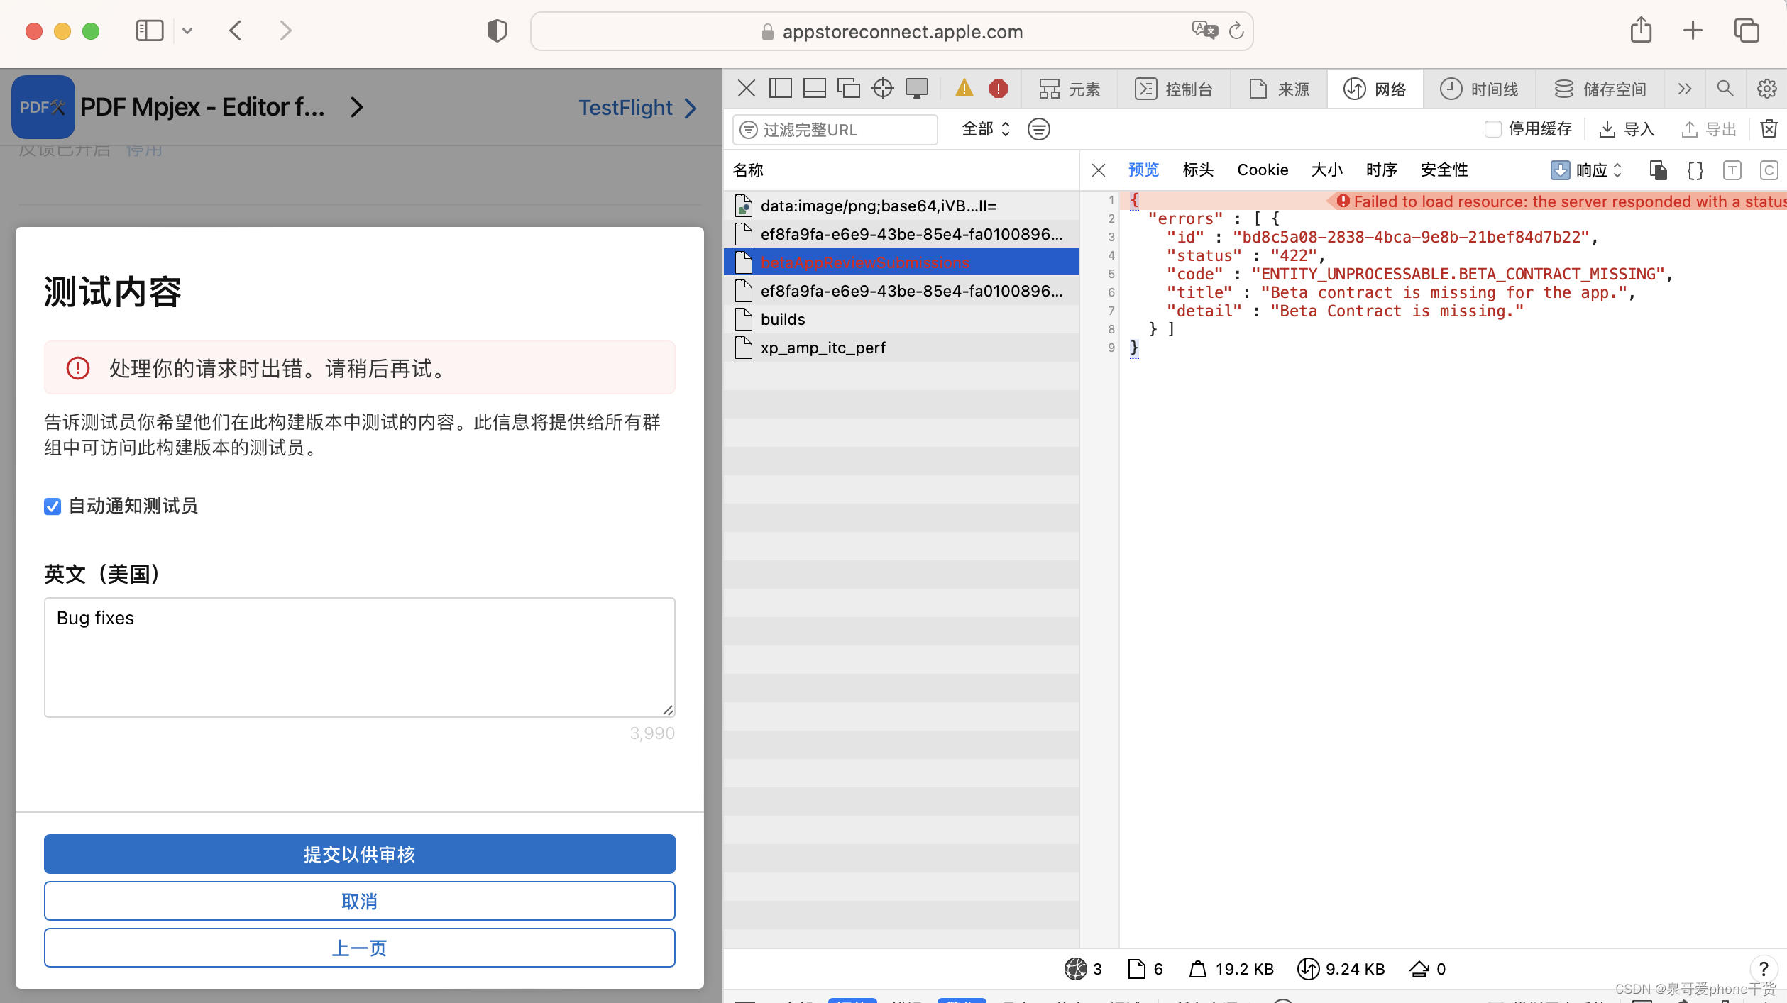The height and width of the screenshot is (1003, 1787).
Task: Click the red error indicator icon
Action: 998,89
